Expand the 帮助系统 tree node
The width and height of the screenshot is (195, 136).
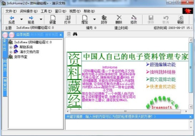click(x=11, y=47)
